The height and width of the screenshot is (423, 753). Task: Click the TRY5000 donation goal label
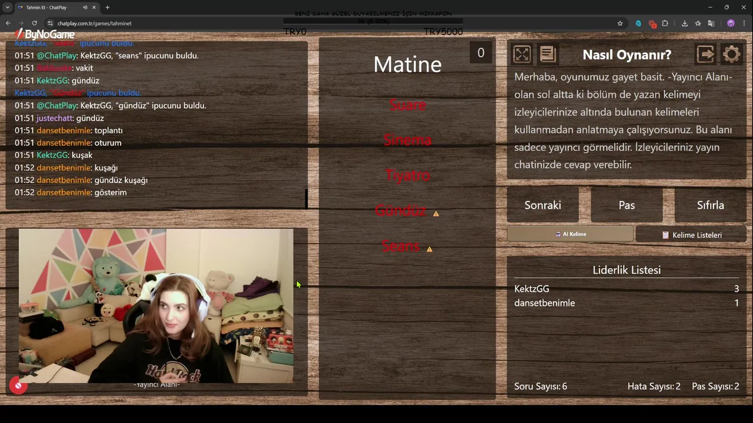(443, 32)
